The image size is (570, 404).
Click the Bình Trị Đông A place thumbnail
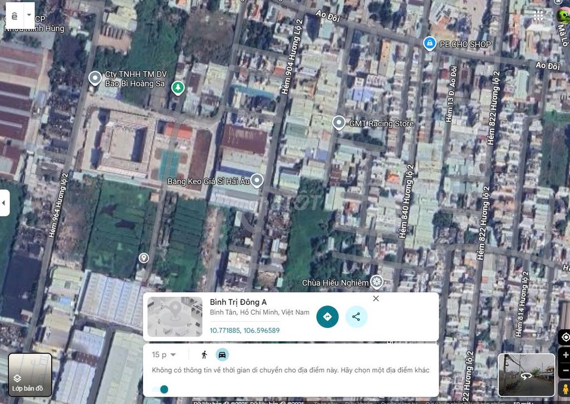point(175,317)
